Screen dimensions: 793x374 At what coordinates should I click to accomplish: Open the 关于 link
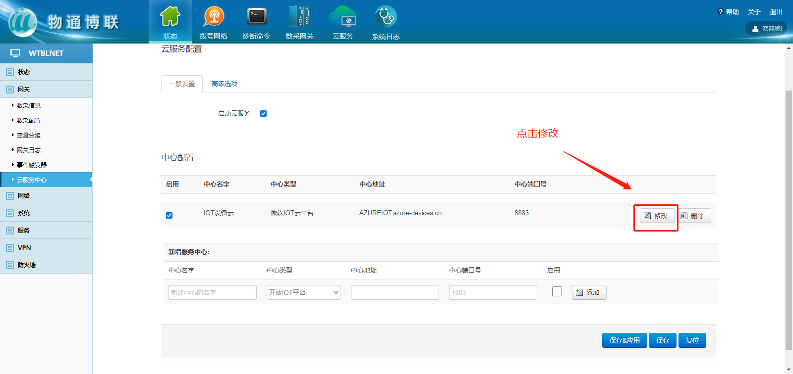754,12
